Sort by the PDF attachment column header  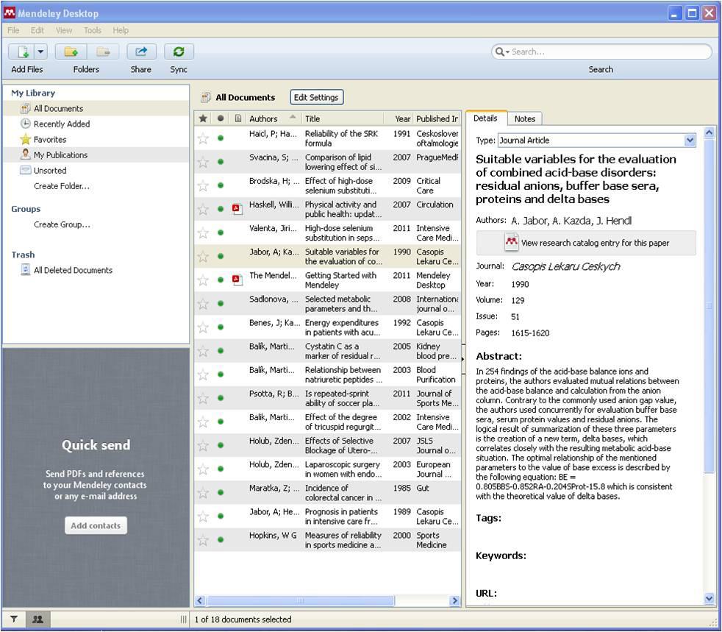237,119
